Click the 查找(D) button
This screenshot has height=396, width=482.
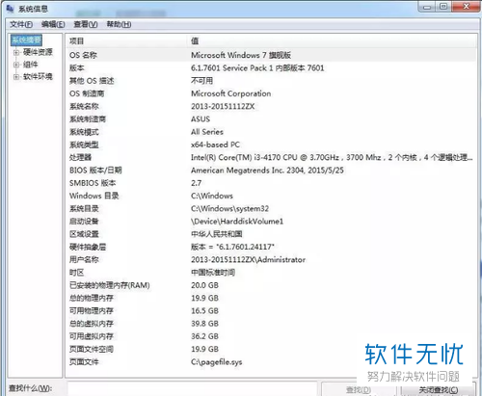coord(359,390)
